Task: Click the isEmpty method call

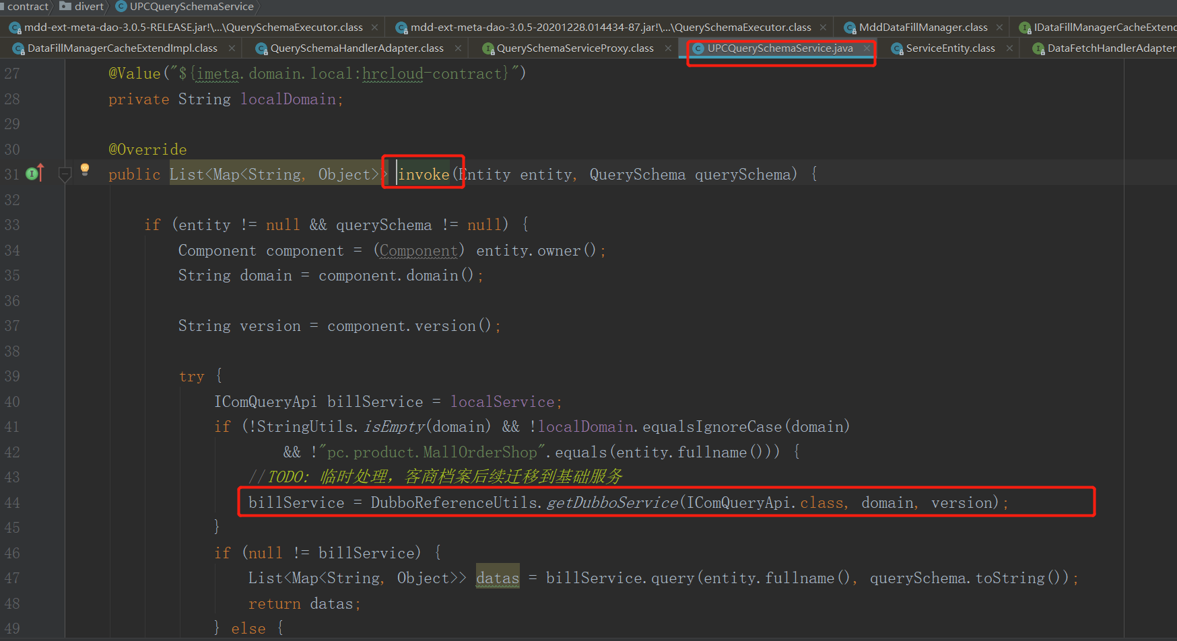Action: coord(395,426)
